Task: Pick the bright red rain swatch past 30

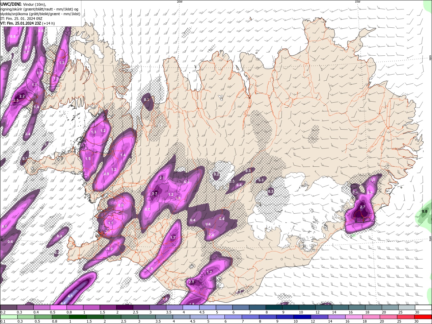Action: click(423, 317)
